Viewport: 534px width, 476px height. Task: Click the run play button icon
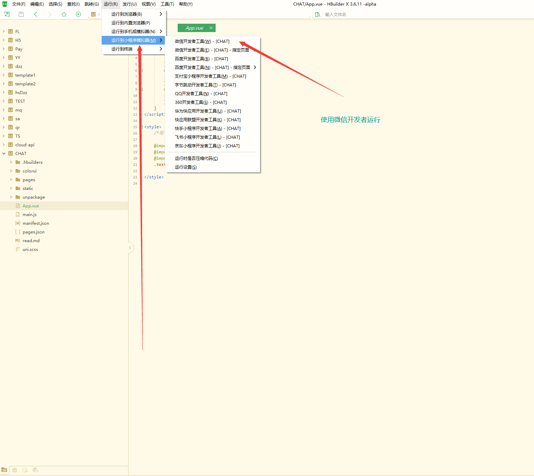pyautogui.click(x=78, y=14)
